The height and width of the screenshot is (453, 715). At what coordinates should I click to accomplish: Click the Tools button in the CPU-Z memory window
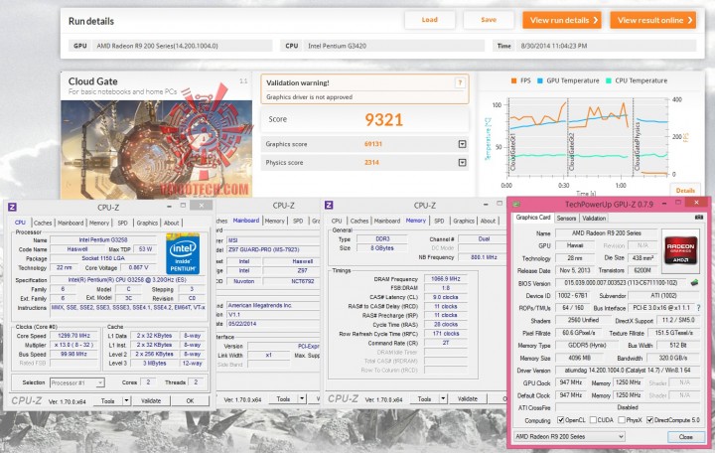coord(424,398)
